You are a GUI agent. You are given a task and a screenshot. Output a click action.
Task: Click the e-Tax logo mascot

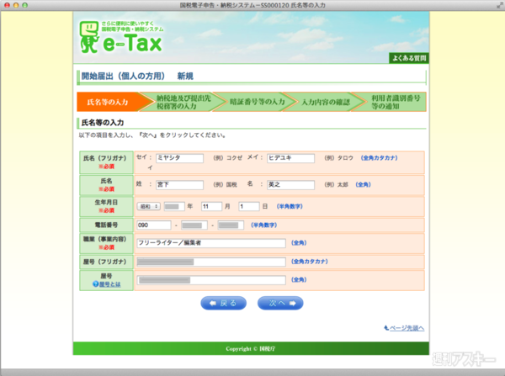tap(89, 37)
